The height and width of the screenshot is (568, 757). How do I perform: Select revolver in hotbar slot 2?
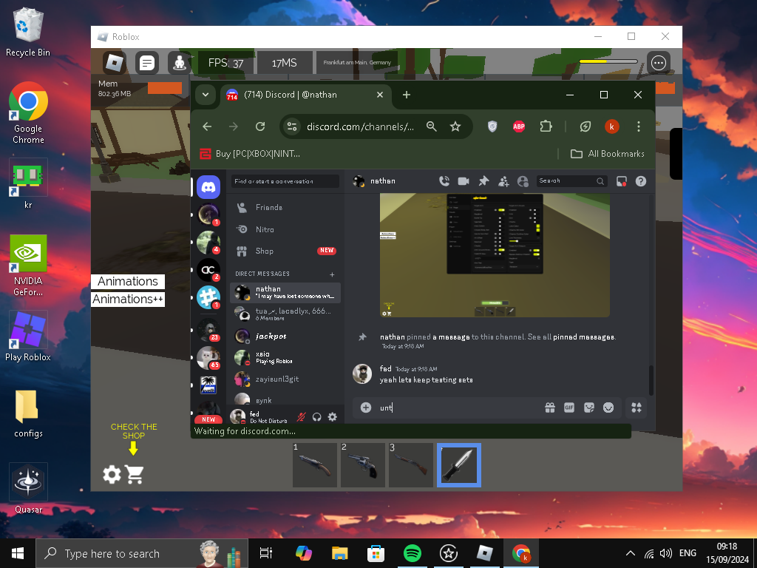[x=363, y=465]
